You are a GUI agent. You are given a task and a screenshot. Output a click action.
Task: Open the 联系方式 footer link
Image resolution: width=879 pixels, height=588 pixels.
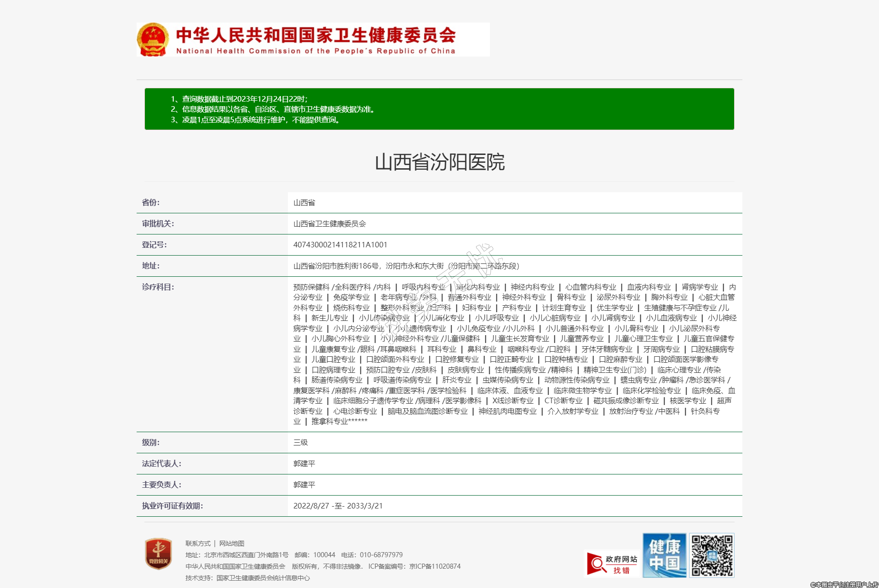tap(198, 543)
